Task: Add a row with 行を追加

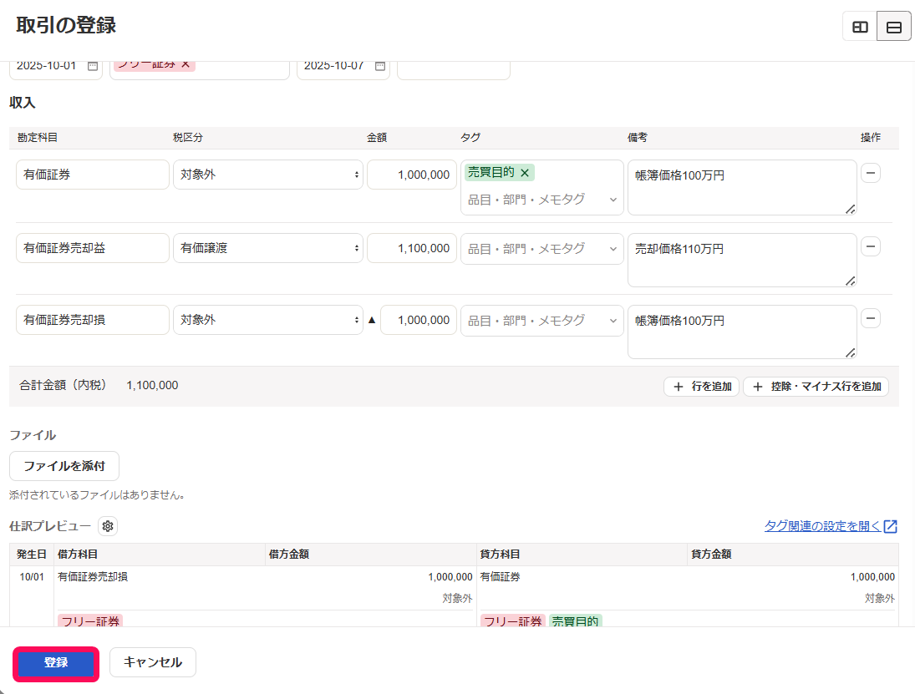Action: (x=701, y=386)
